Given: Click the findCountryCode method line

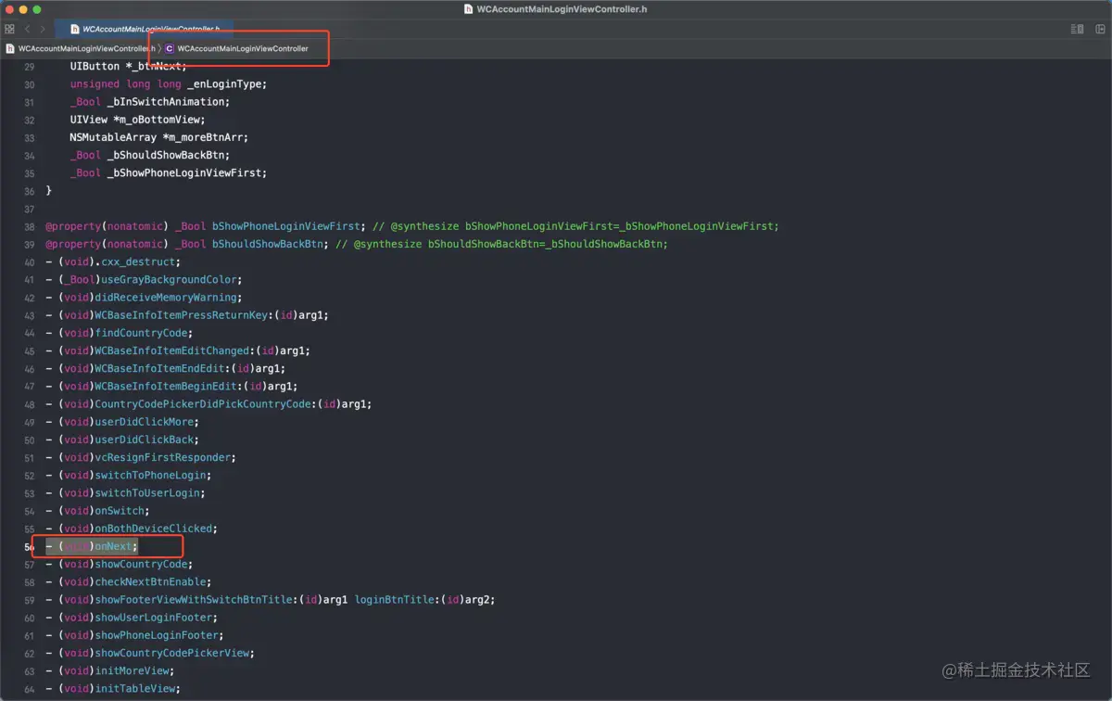Looking at the screenshot, I should pyautogui.click(x=120, y=333).
